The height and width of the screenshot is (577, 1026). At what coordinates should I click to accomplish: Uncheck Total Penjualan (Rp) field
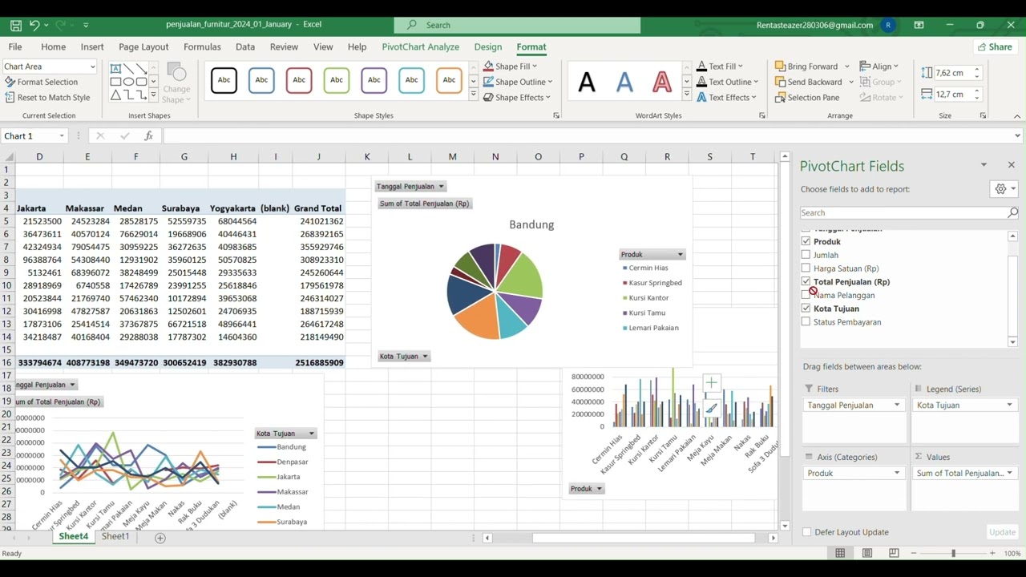pyautogui.click(x=806, y=281)
